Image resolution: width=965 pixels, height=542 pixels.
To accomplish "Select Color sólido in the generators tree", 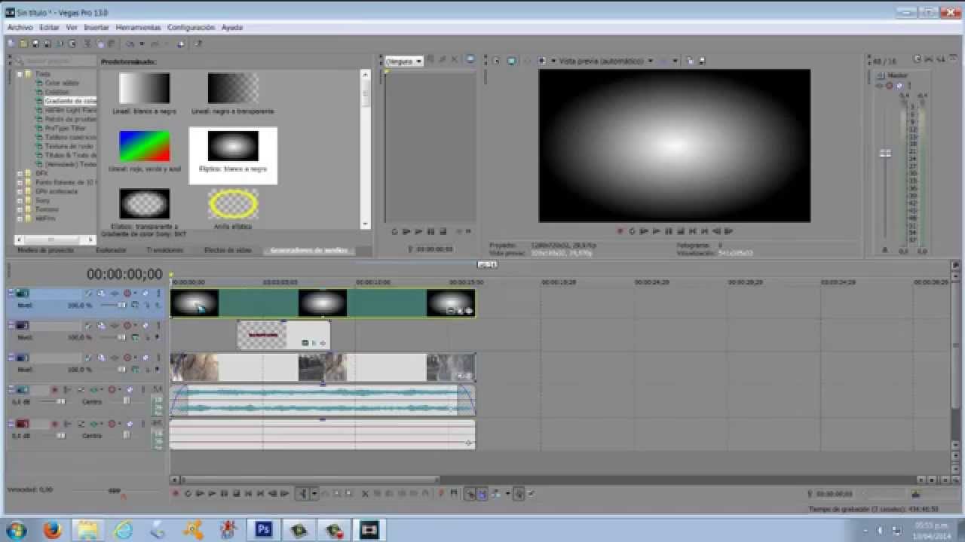I will coord(62,83).
